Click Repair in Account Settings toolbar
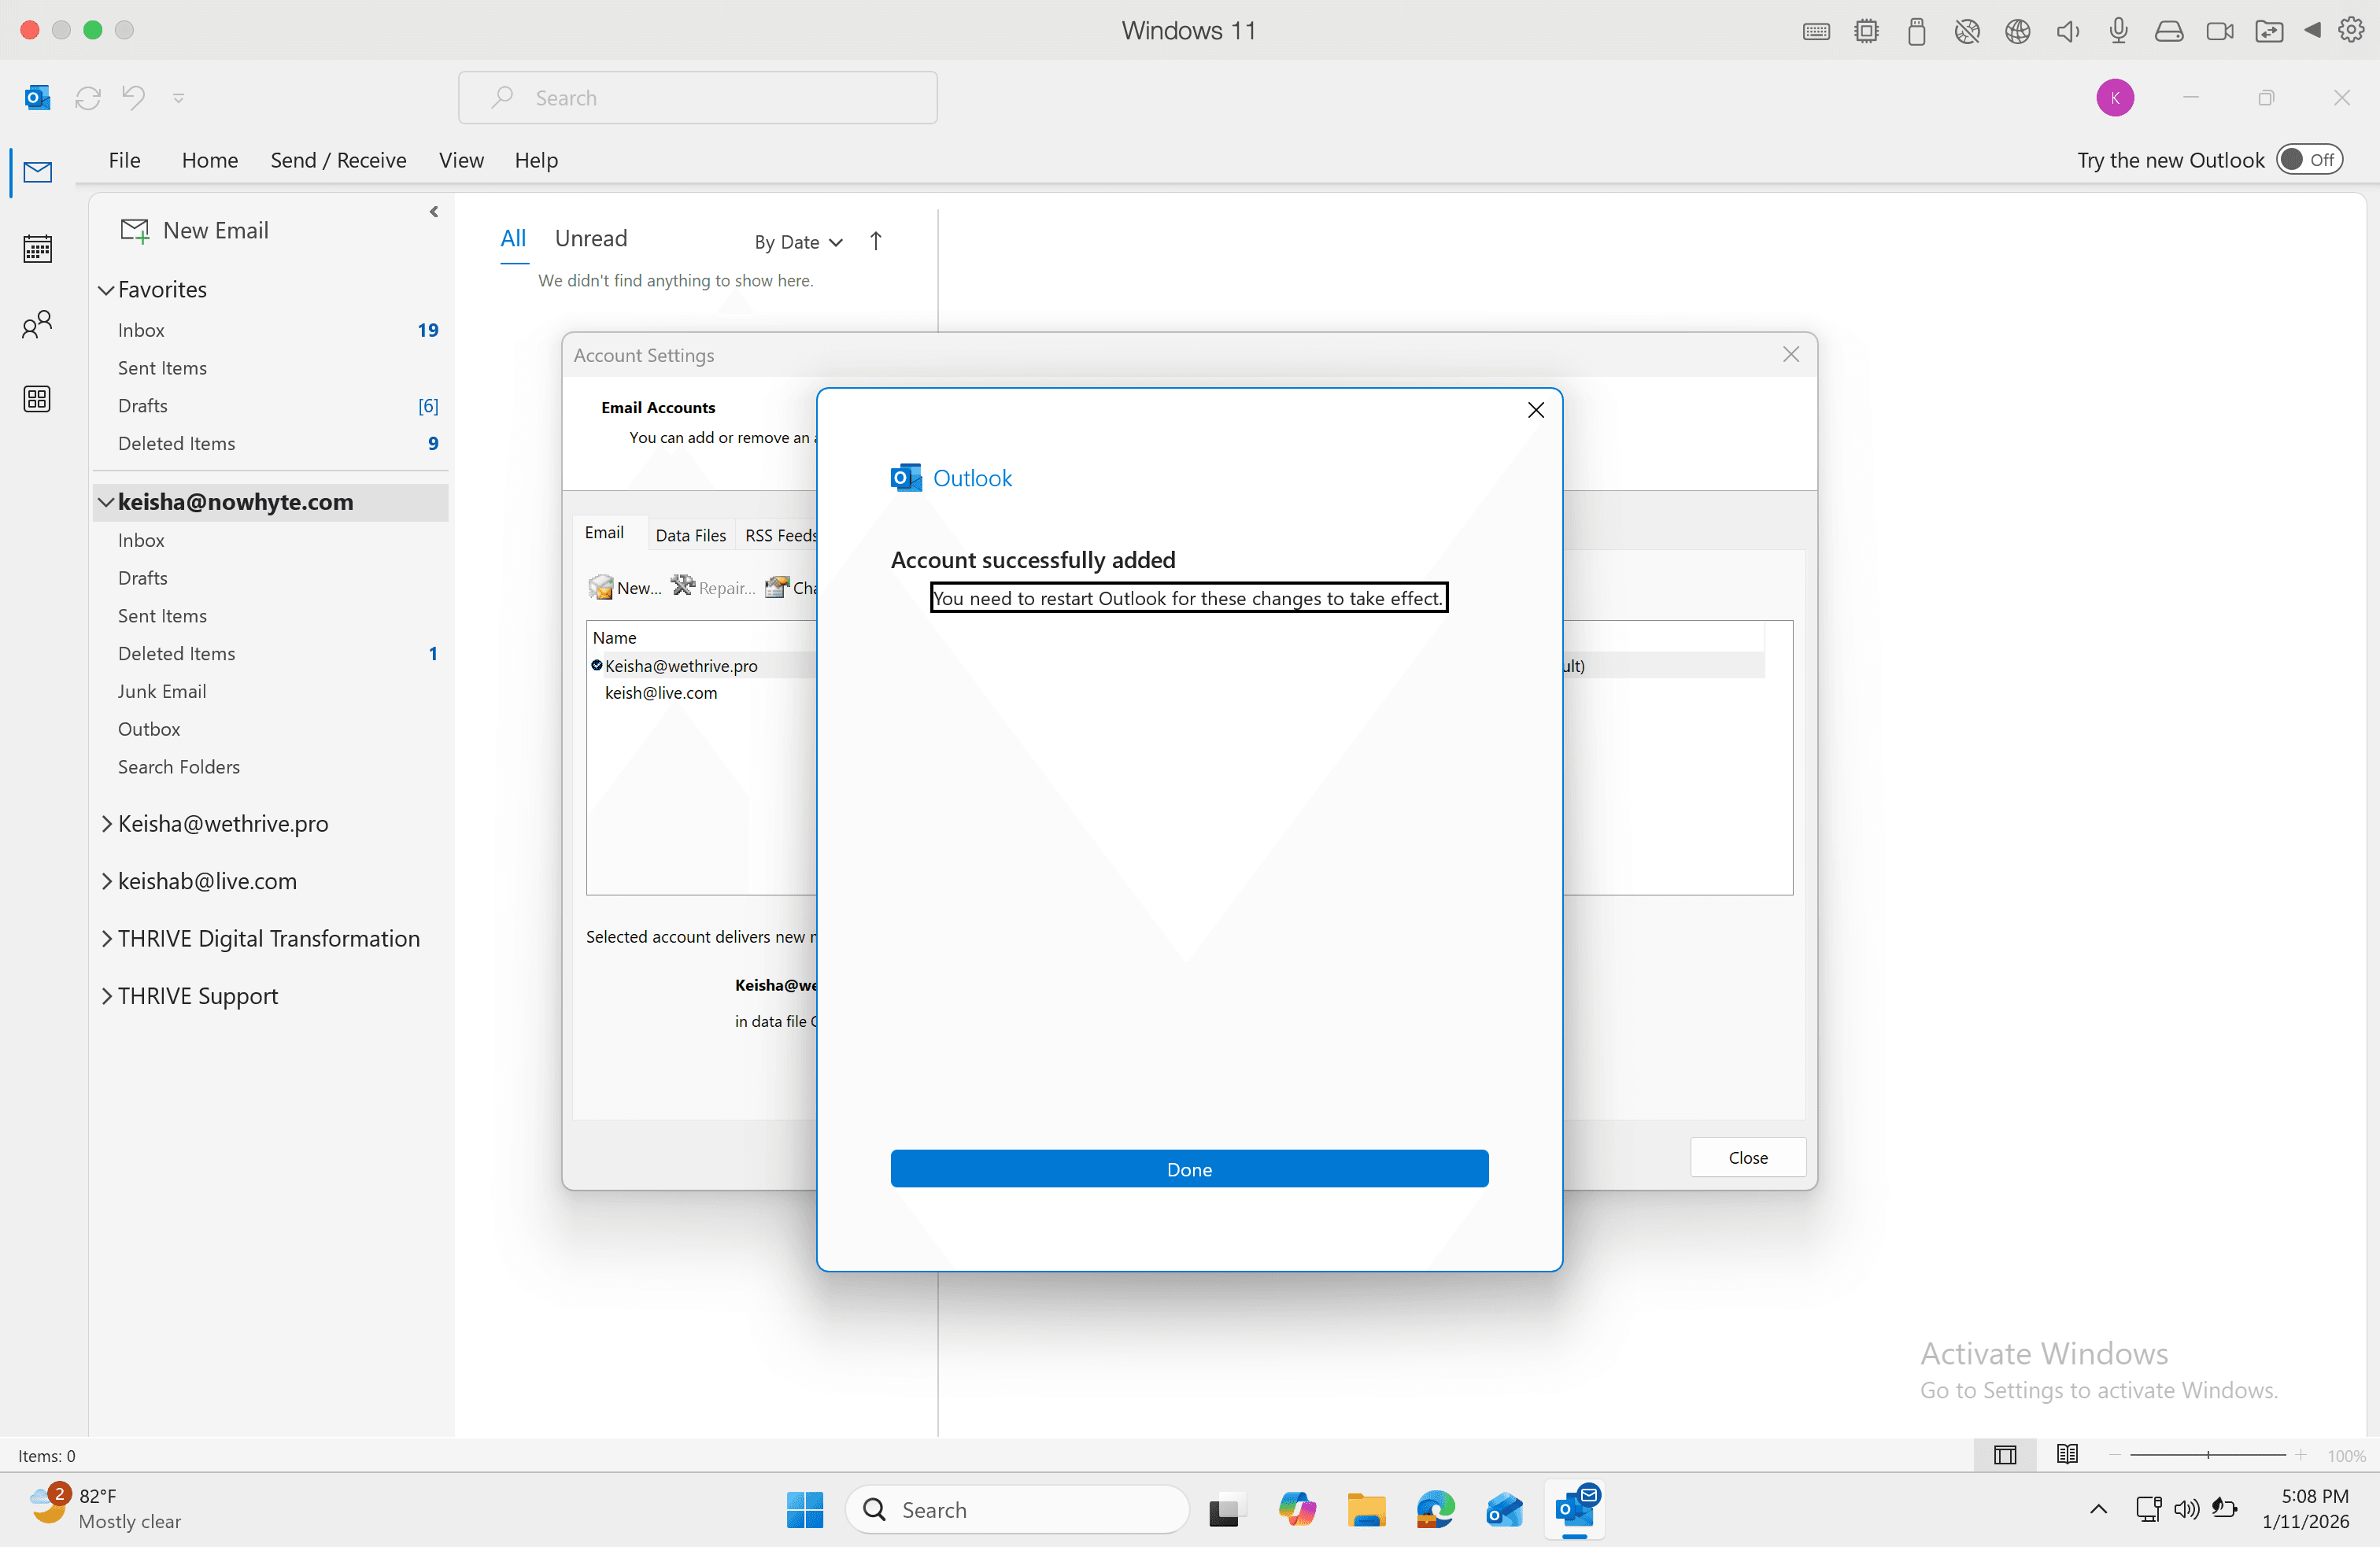Viewport: 2380px width, 1547px height. 713,587
